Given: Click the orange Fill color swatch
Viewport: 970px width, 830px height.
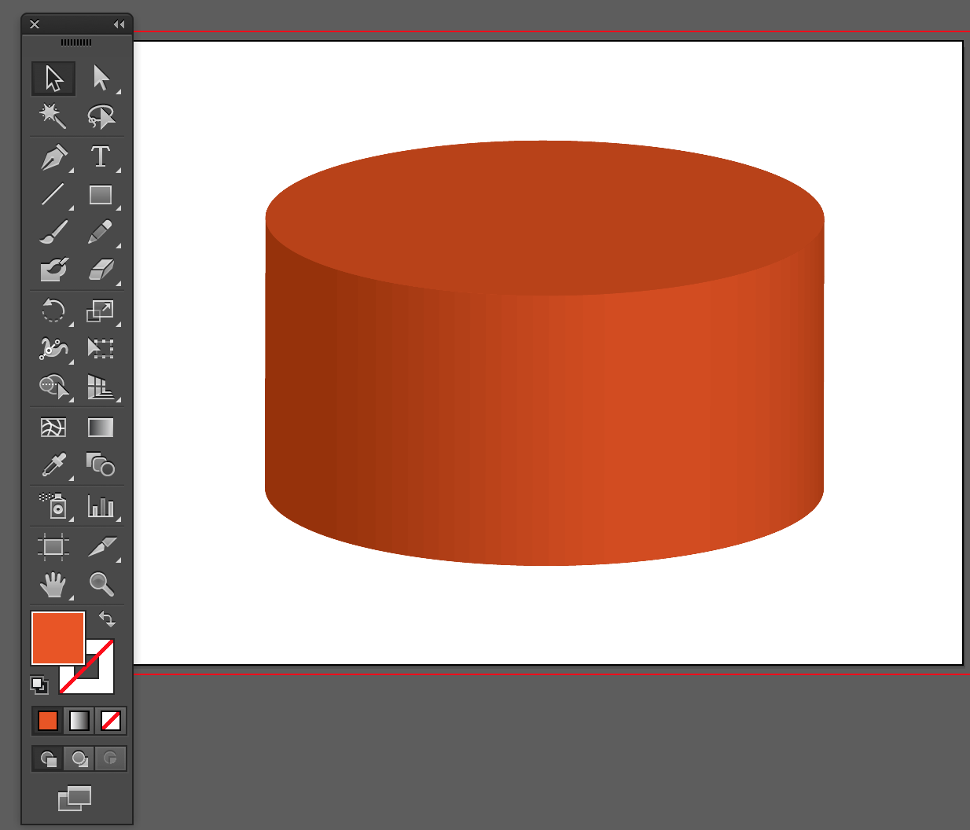Looking at the screenshot, I should tap(57, 638).
